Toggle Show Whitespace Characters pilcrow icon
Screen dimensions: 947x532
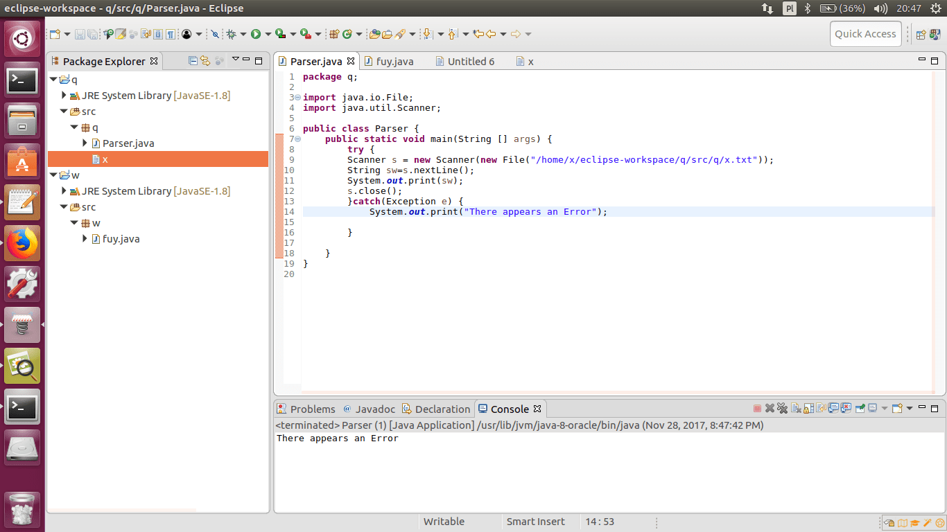point(170,34)
